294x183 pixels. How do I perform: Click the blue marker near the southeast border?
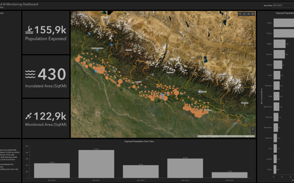[235, 124]
